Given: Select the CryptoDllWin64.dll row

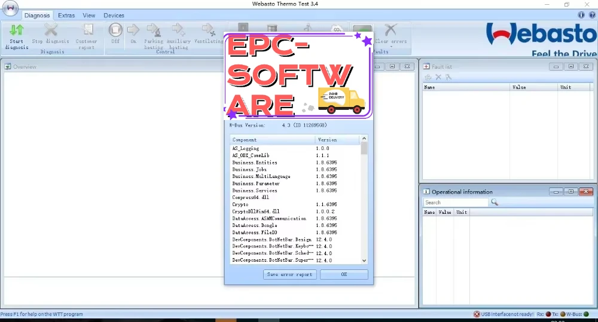Looking at the screenshot, I should pos(295,211).
